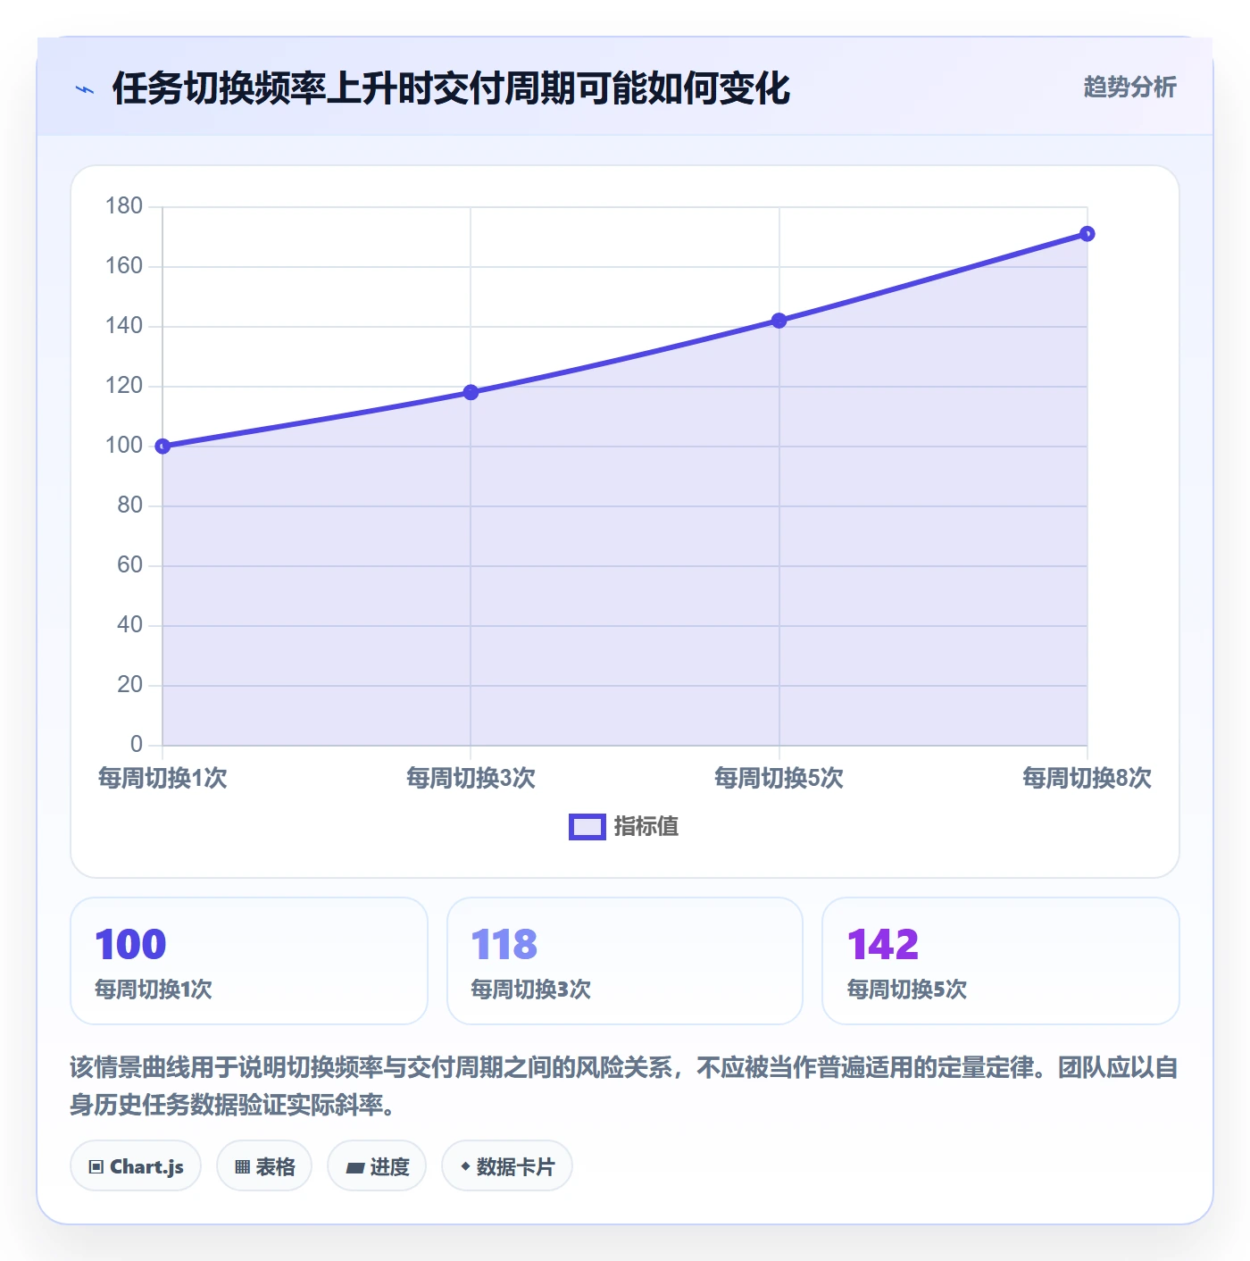The height and width of the screenshot is (1261, 1250).
Task: Click the lightning icon beside the title
Action: (x=85, y=89)
